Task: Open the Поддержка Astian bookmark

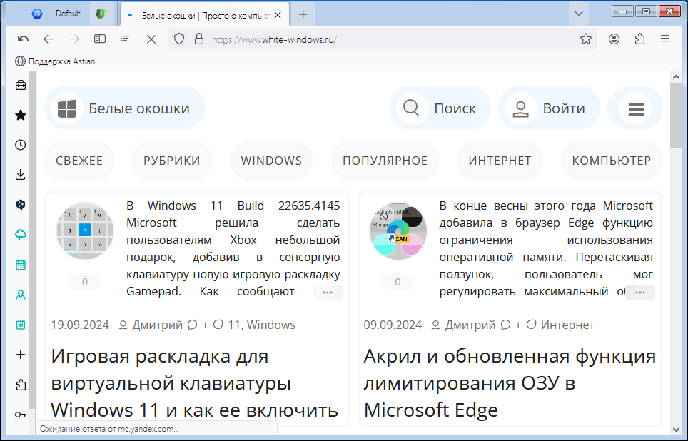Action: pyautogui.click(x=55, y=61)
